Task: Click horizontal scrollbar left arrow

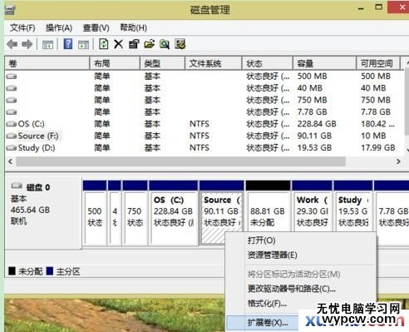Action: [x=11, y=161]
